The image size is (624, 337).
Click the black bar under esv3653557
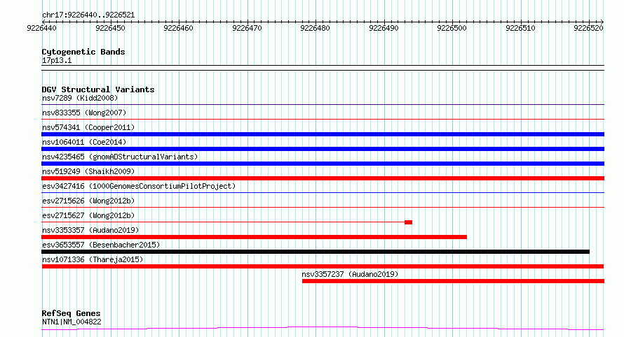coord(316,252)
